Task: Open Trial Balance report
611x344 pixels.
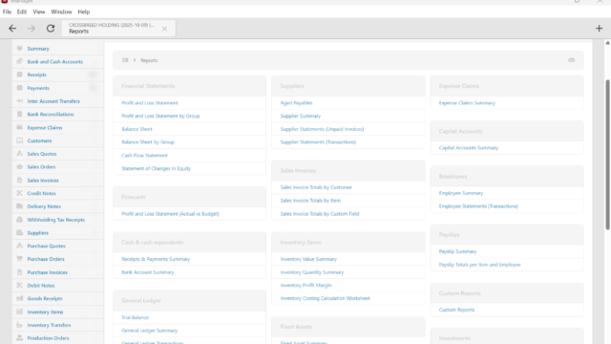Action: click(136, 317)
